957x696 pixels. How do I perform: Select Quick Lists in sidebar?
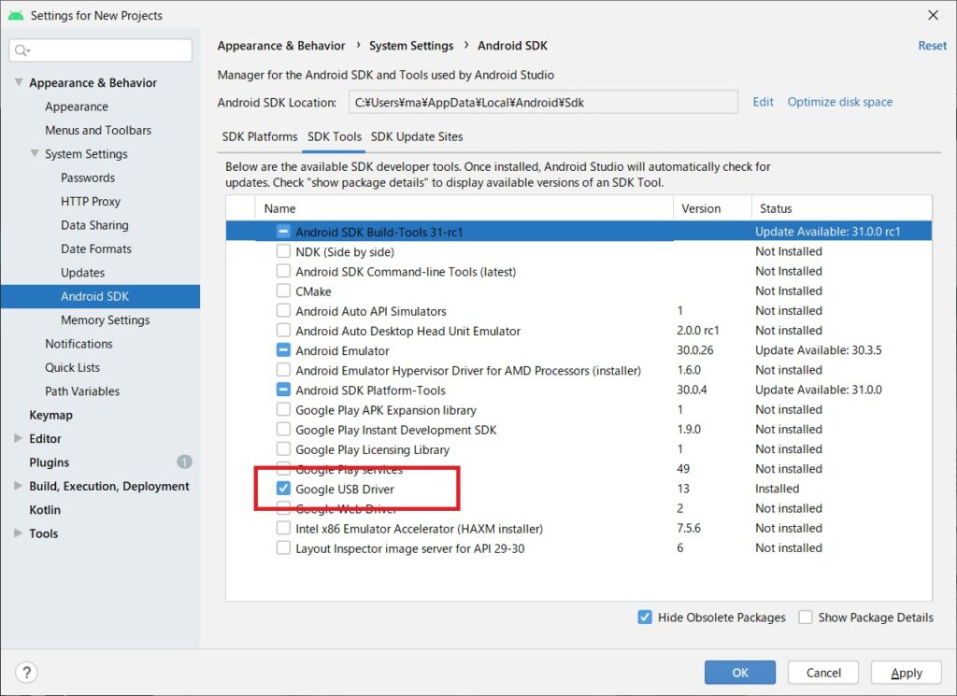coord(72,367)
